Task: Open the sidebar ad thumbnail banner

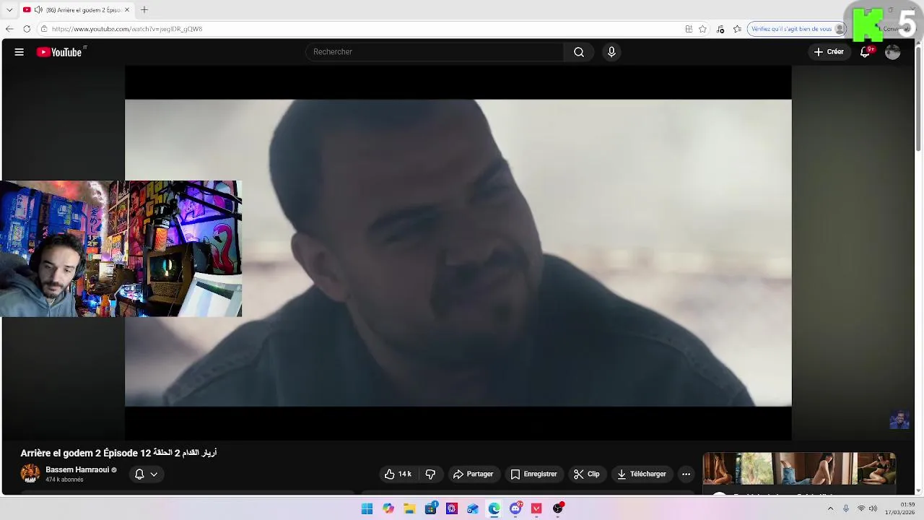Action: 799,469
